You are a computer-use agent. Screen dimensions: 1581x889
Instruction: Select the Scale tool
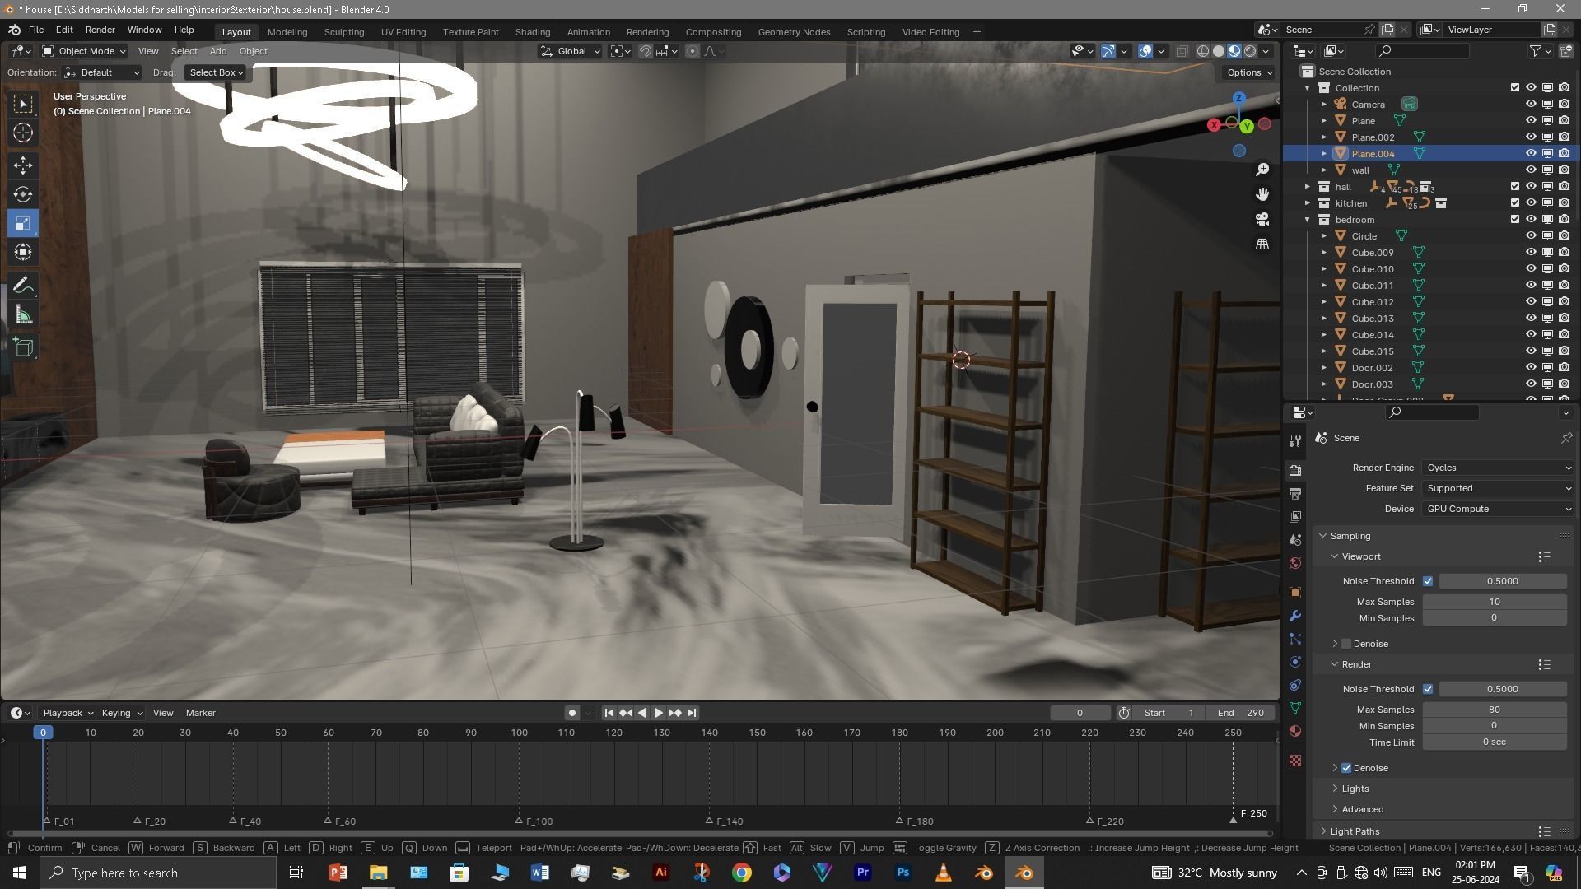click(23, 223)
